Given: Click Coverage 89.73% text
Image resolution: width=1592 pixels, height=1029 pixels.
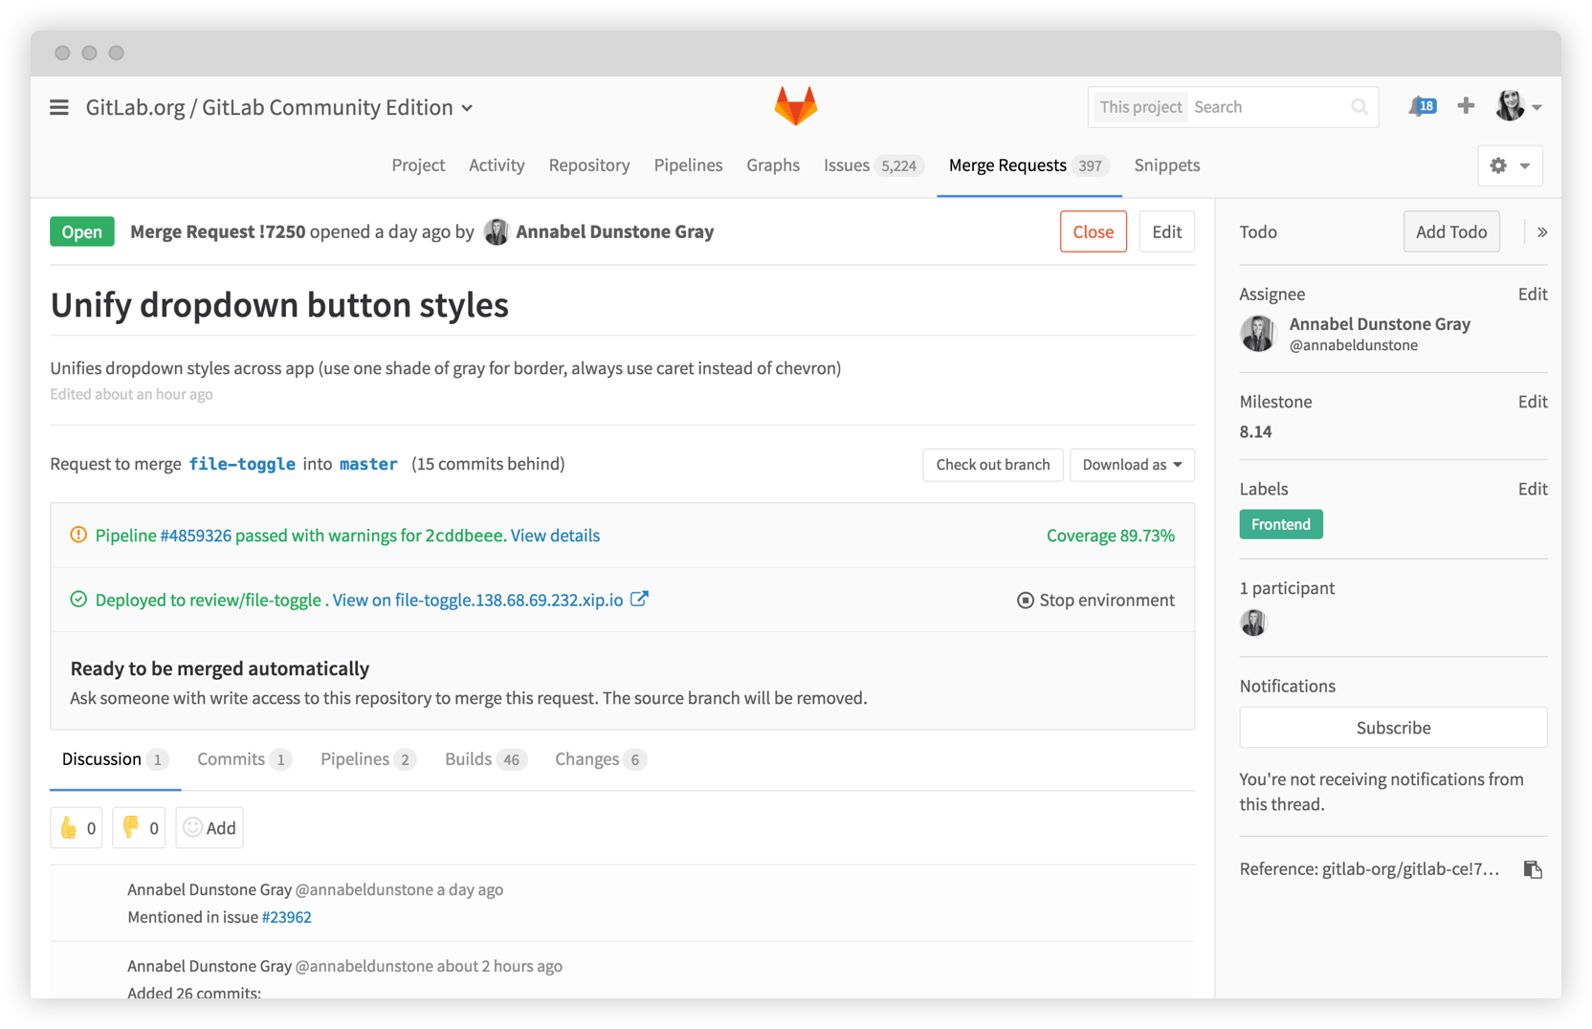Looking at the screenshot, I should [x=1110, y=536].
